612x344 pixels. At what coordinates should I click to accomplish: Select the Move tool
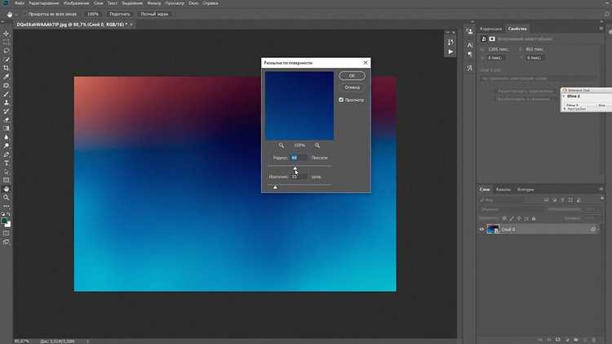tap(7, 34)
